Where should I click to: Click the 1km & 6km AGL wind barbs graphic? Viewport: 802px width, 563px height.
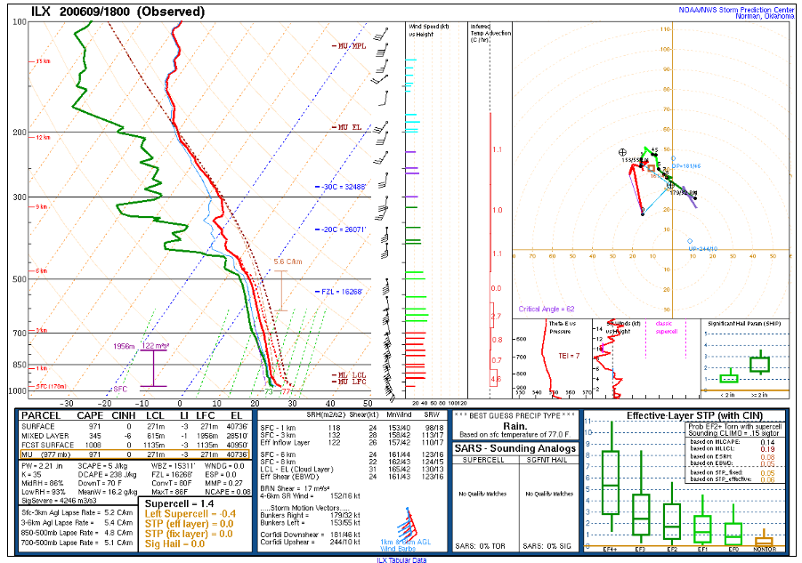[x=406, y=529]
